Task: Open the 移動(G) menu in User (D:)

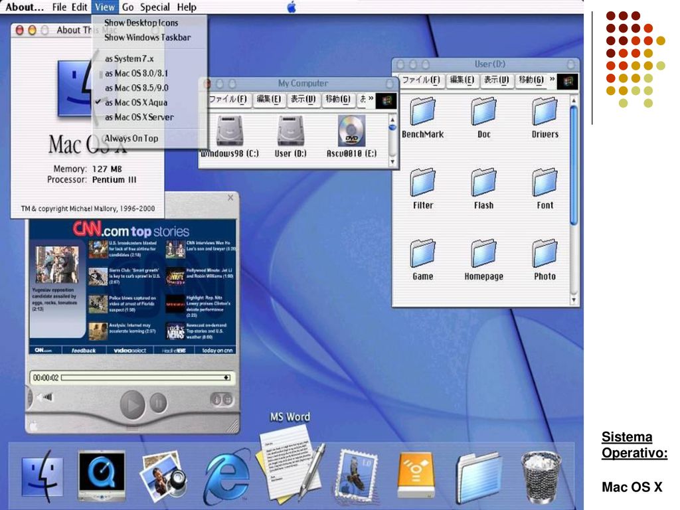Action: click(x=531, y=80)
